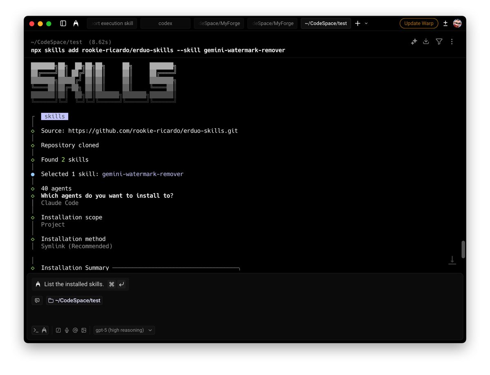The image size is (490, 375).
Task: Click the ~/CodeSpace/test folder chip
Action: tap(74, 300)
